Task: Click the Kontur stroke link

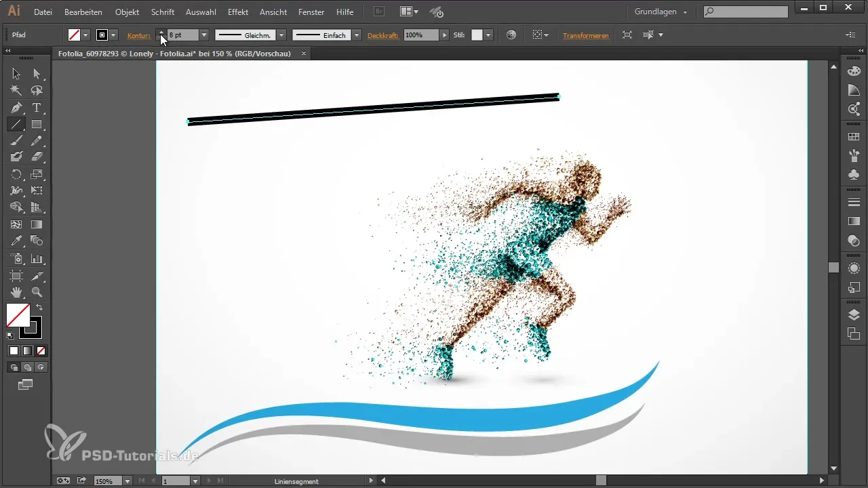Action: tap(139, 35)
